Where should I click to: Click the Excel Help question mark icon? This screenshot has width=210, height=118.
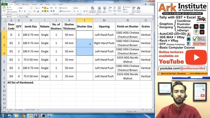[x=146, y=4]
